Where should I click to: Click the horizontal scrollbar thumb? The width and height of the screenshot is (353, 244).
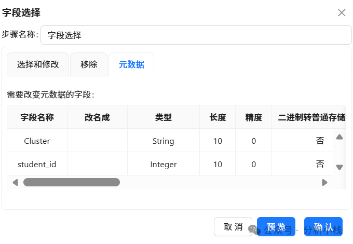pos(72,182)
